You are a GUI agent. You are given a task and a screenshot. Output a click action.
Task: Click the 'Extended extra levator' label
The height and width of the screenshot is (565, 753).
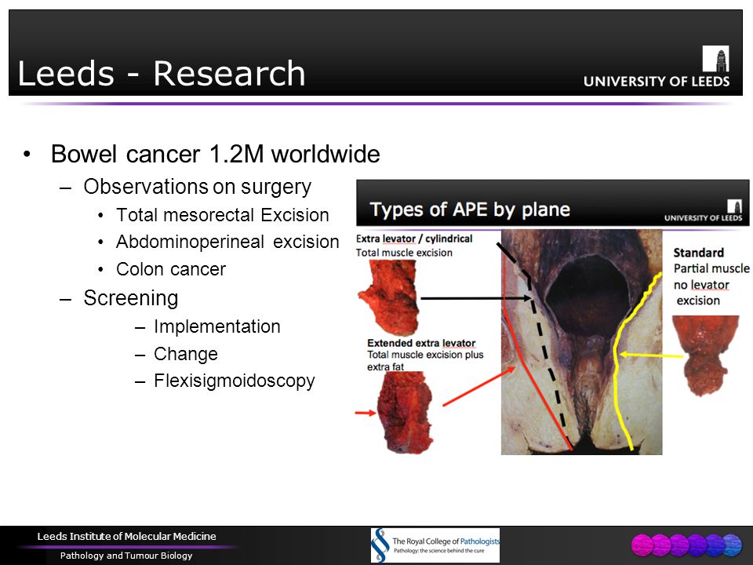(x=421, y=343)
